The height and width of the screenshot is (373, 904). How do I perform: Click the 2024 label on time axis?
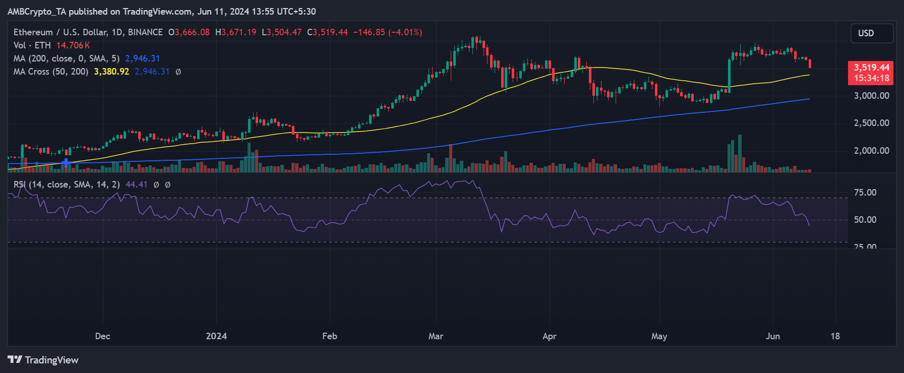pos(216,336)
